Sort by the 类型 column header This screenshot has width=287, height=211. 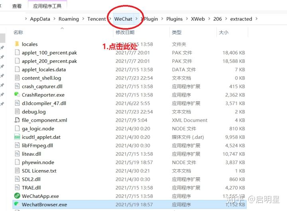tap(177, 32)
